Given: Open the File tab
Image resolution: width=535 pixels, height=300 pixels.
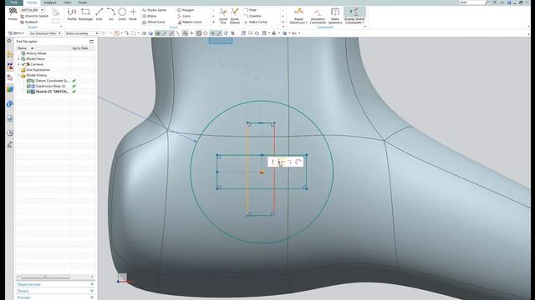Looking at the screenshot, I should click(x=13, y=2).
